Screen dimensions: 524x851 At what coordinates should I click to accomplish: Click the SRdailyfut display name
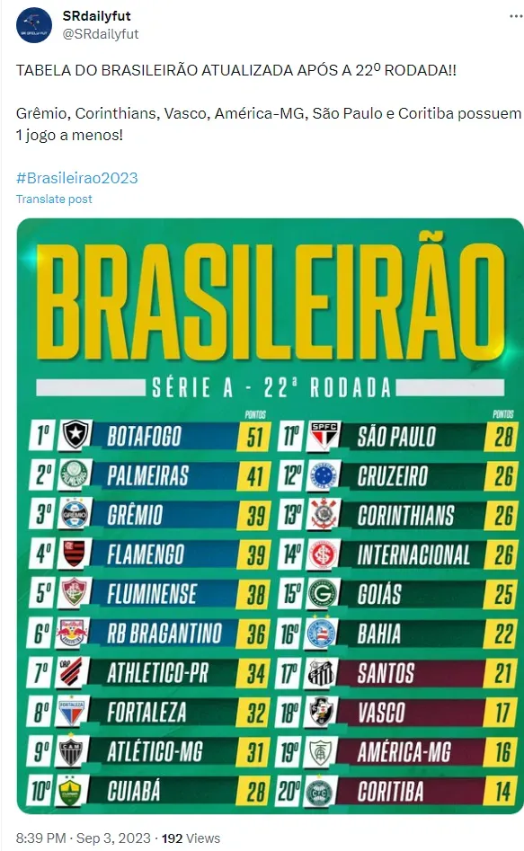(x=97, y=16)
